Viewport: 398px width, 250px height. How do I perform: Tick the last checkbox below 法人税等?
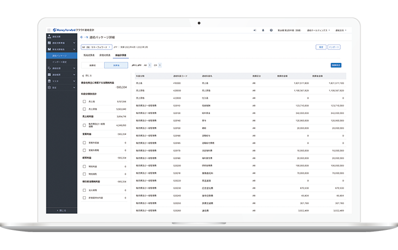84,198
